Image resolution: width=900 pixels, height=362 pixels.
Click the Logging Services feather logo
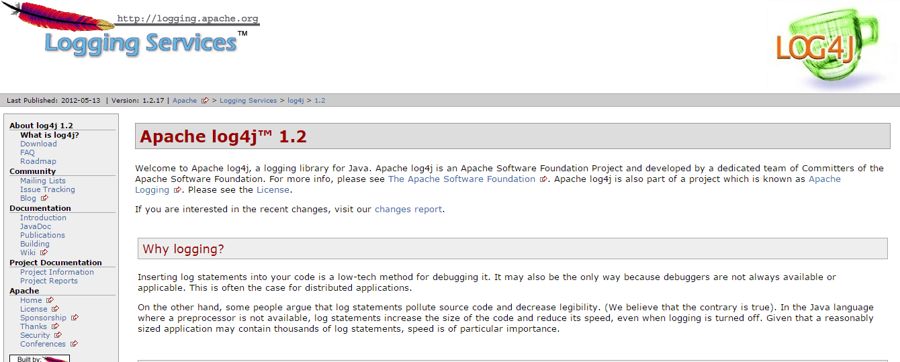pyautogui.click(x=130, y=30)
